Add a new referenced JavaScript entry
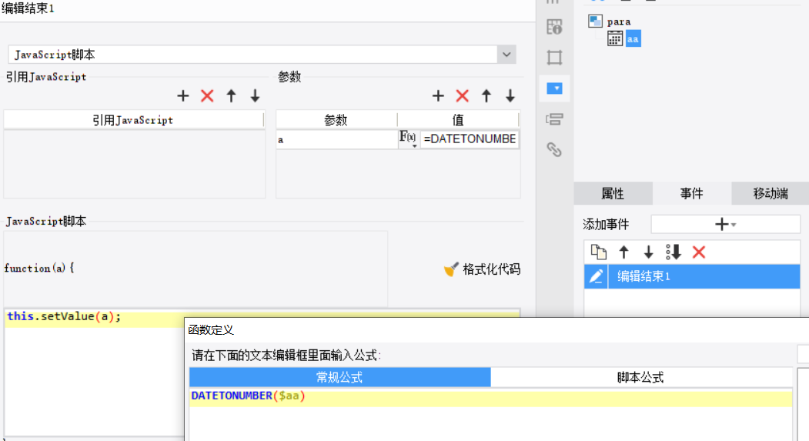 tap(182, 96)
